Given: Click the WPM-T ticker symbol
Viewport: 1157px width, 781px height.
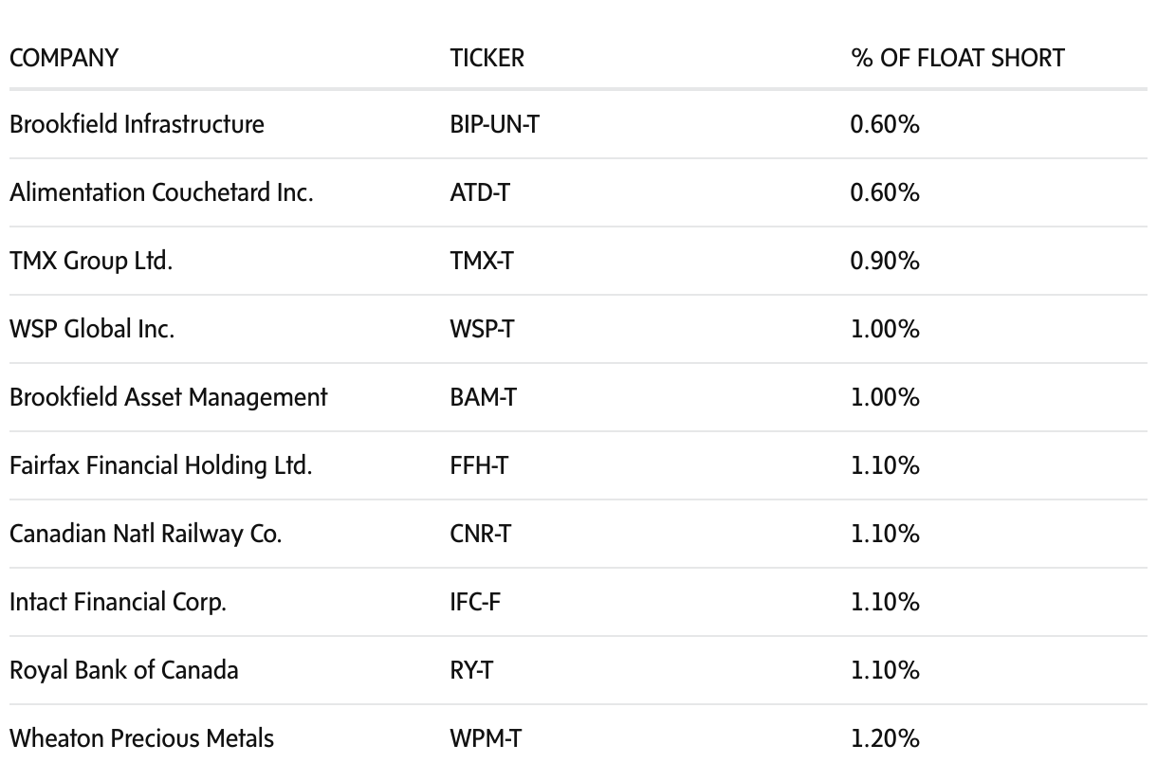Looking at the screenshot, I should pyautogui.click(x=485, y=738).
